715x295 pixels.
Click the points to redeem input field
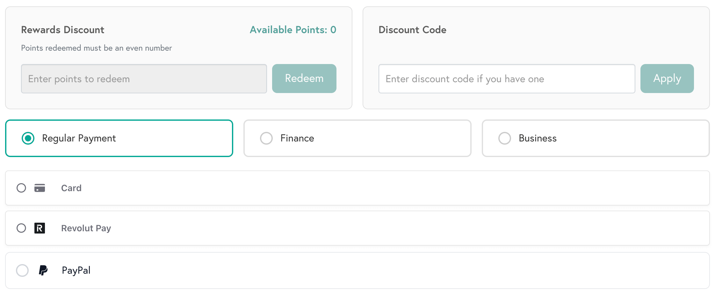point(144,78)
